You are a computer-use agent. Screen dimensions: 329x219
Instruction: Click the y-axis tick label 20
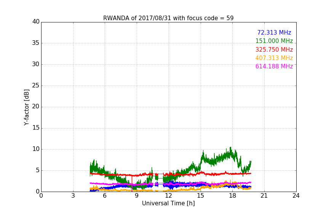(x=36, y=106)
